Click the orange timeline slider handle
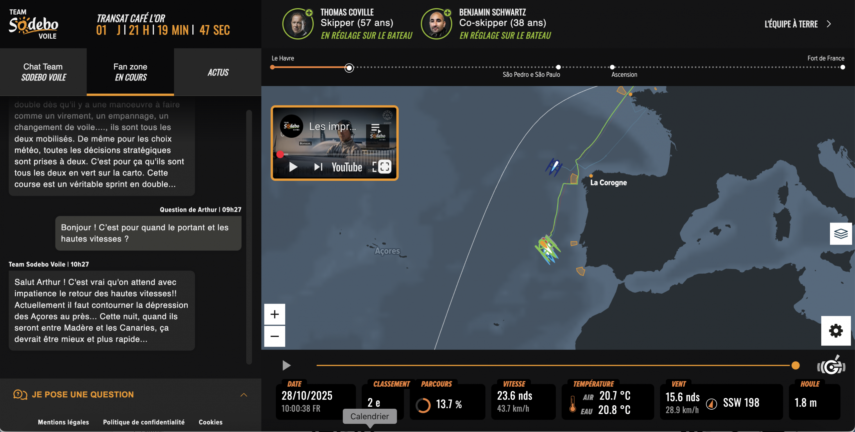Screen dimensions: 855x432 click(x=796, y=365)
